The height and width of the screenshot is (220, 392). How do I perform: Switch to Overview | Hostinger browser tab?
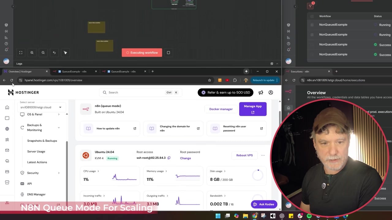25,71
